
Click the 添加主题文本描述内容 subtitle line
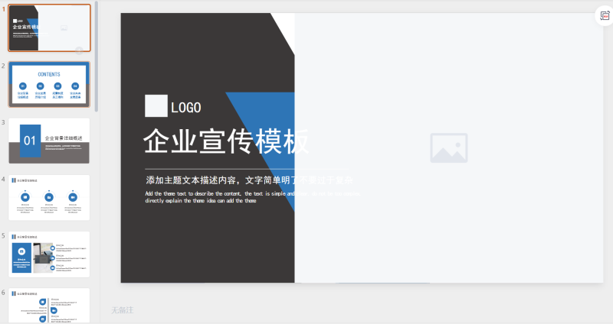[250, 180]
